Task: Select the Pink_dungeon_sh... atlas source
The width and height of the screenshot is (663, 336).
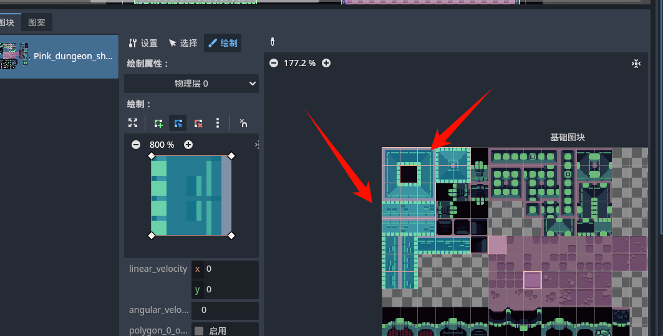Action: click(59, 56)
